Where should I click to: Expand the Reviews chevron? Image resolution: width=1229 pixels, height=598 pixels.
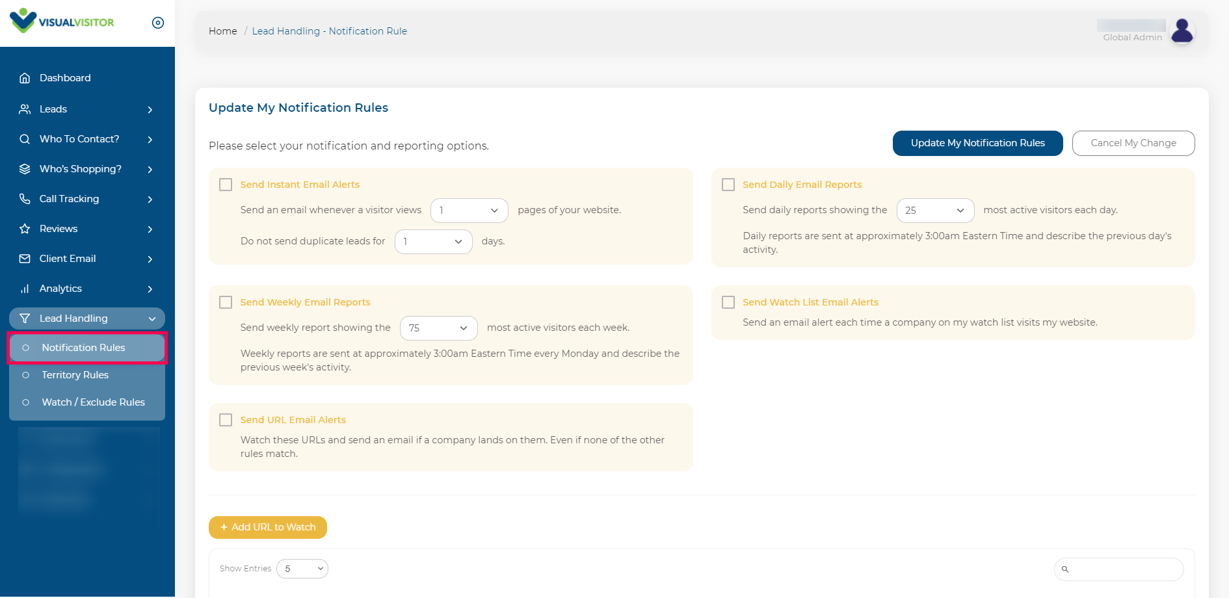(150, 229)
